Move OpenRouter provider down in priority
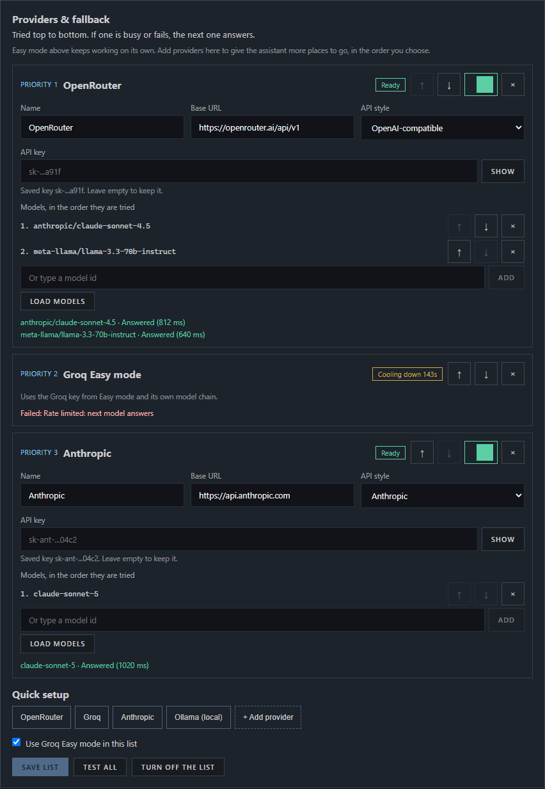 click(449, 85)
